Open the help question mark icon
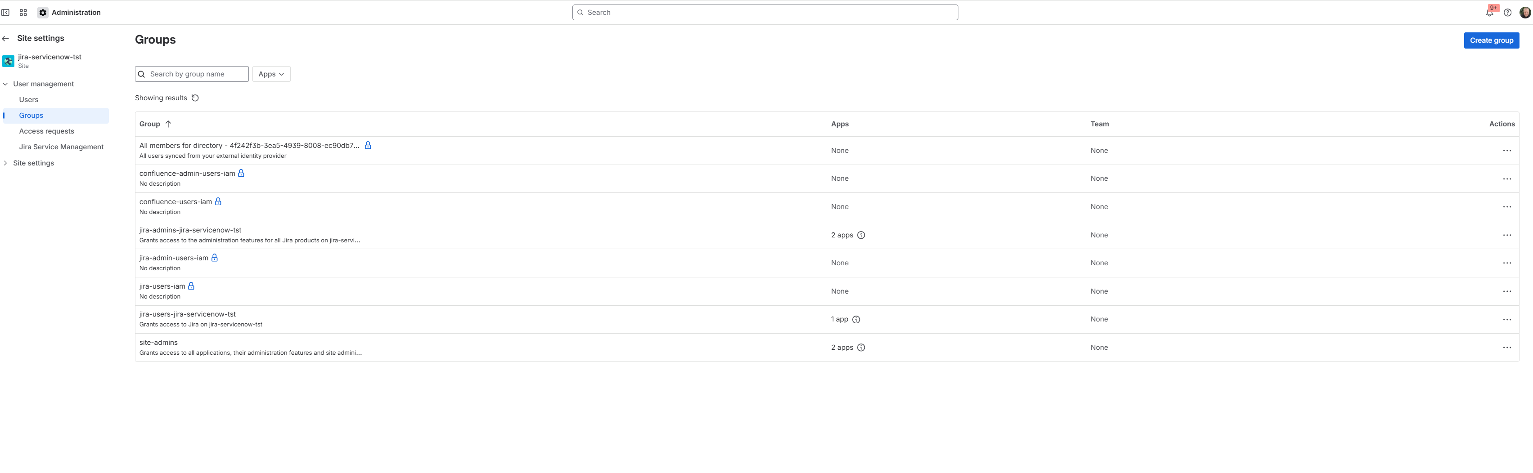The width and height of the screenshot is (1533, 473). (x=1507, y=13)
